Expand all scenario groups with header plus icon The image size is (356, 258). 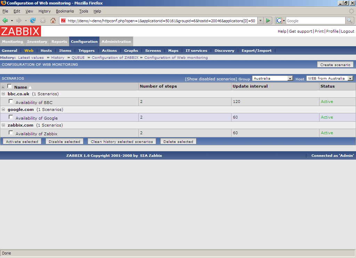(x=3, y=87)
